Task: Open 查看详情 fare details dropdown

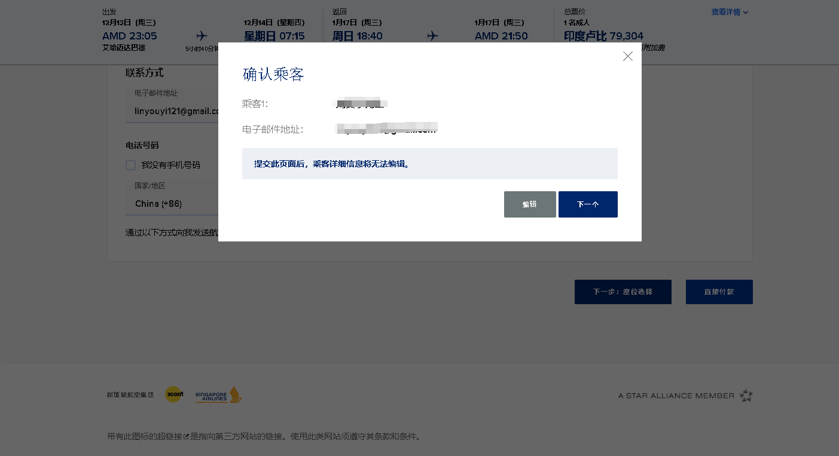Action: click(x=730, y=12)
